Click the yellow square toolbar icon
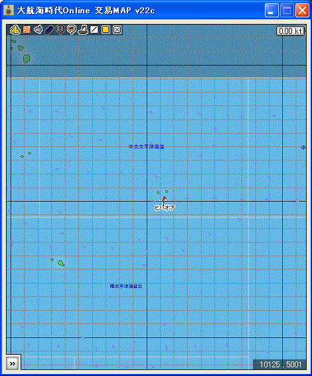Viewport: 312px width, 376px height. (106, 30)
